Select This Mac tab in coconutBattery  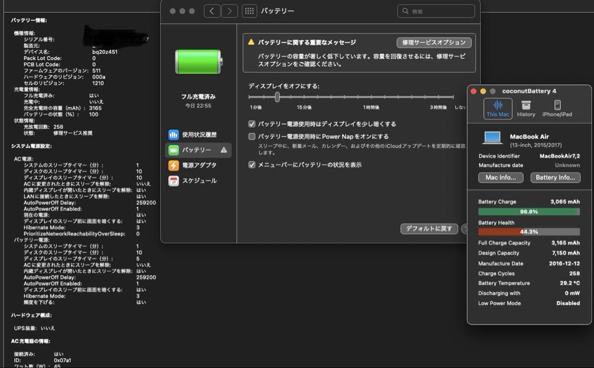pyautogui.click(x=498, y=109)
